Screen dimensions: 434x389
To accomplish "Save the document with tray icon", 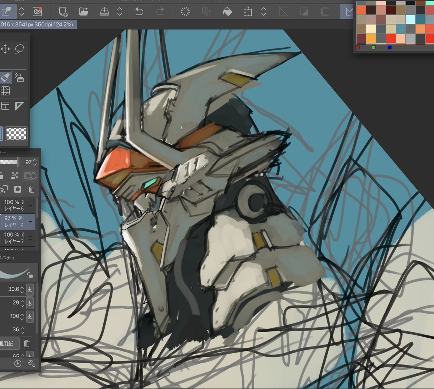I will pos(104,12).
